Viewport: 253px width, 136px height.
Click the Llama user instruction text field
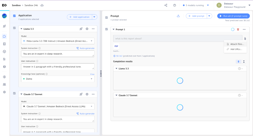(x=58, y=66)
